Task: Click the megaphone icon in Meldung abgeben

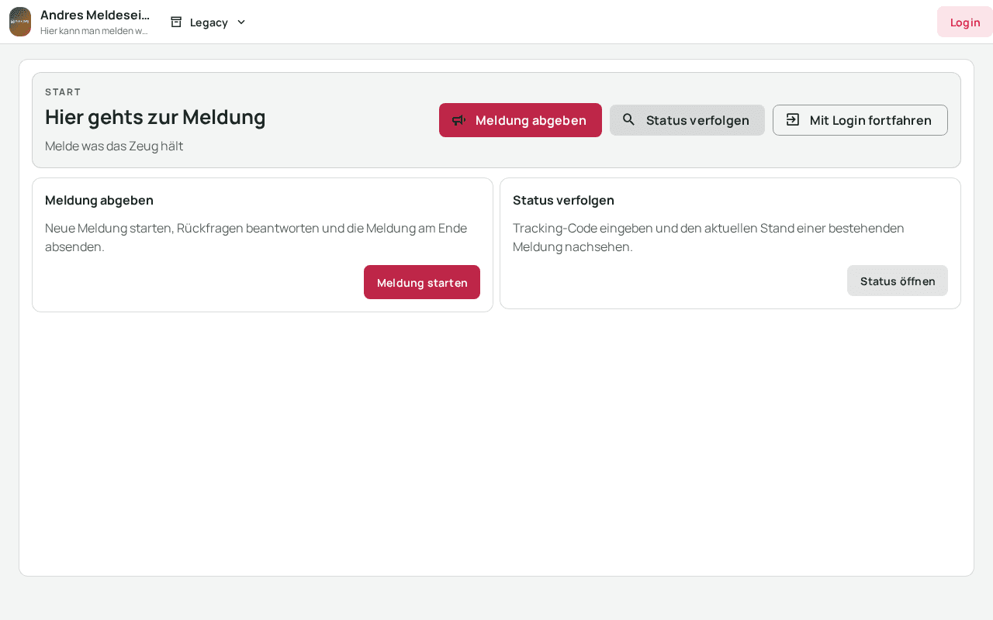Action: tap(459, 120)
